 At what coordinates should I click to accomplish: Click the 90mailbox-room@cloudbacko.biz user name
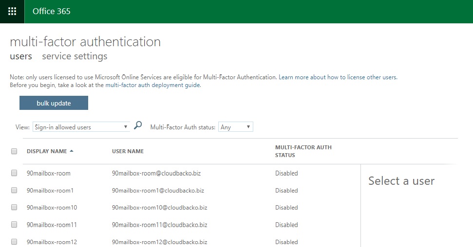156,173
